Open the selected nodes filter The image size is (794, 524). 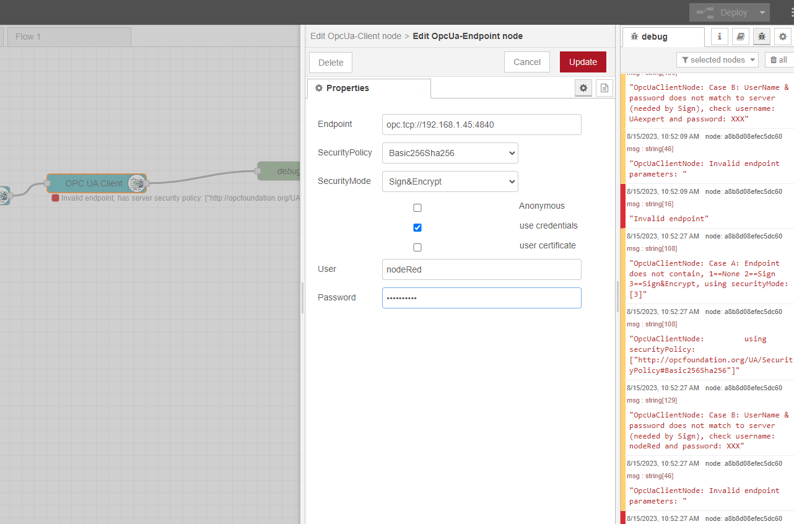tap(717, 59)
